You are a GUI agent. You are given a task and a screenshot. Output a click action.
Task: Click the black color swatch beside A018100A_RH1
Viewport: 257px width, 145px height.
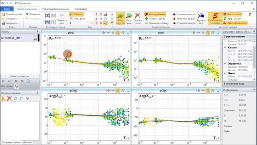(x=39, y=38)
